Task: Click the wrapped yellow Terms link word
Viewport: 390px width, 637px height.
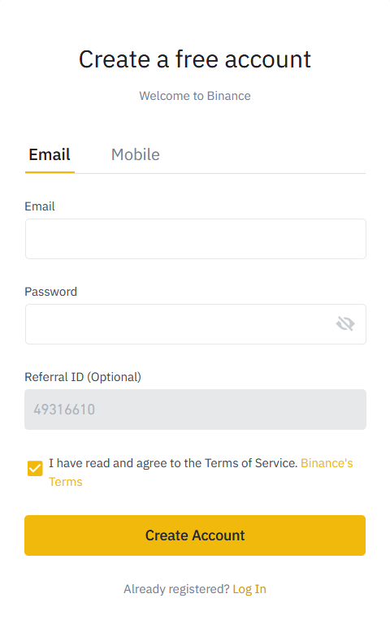Action: pyautogui.click(x=65, y=482)
